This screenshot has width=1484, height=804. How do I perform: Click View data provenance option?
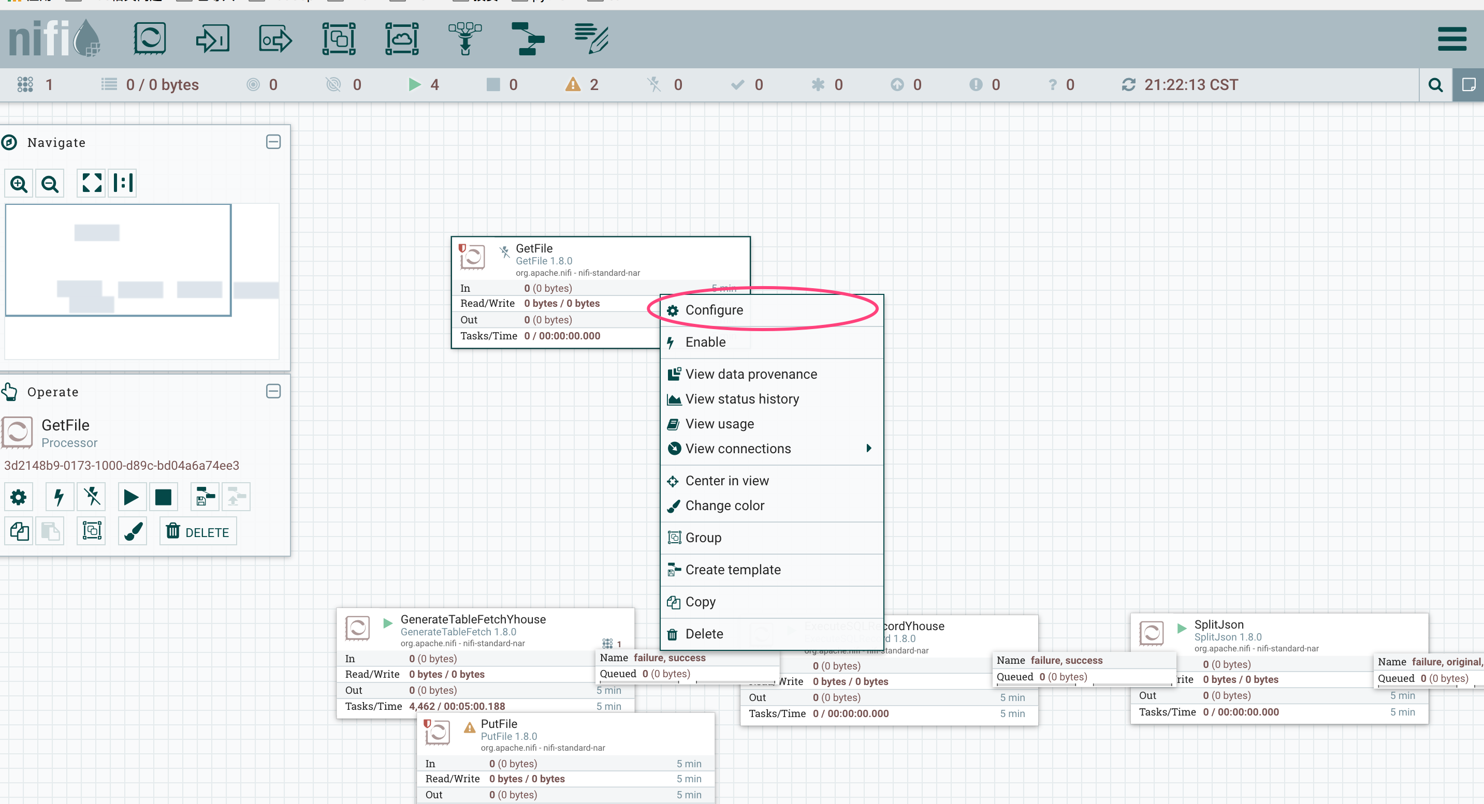pyautogui.click(x=751, y=374)
